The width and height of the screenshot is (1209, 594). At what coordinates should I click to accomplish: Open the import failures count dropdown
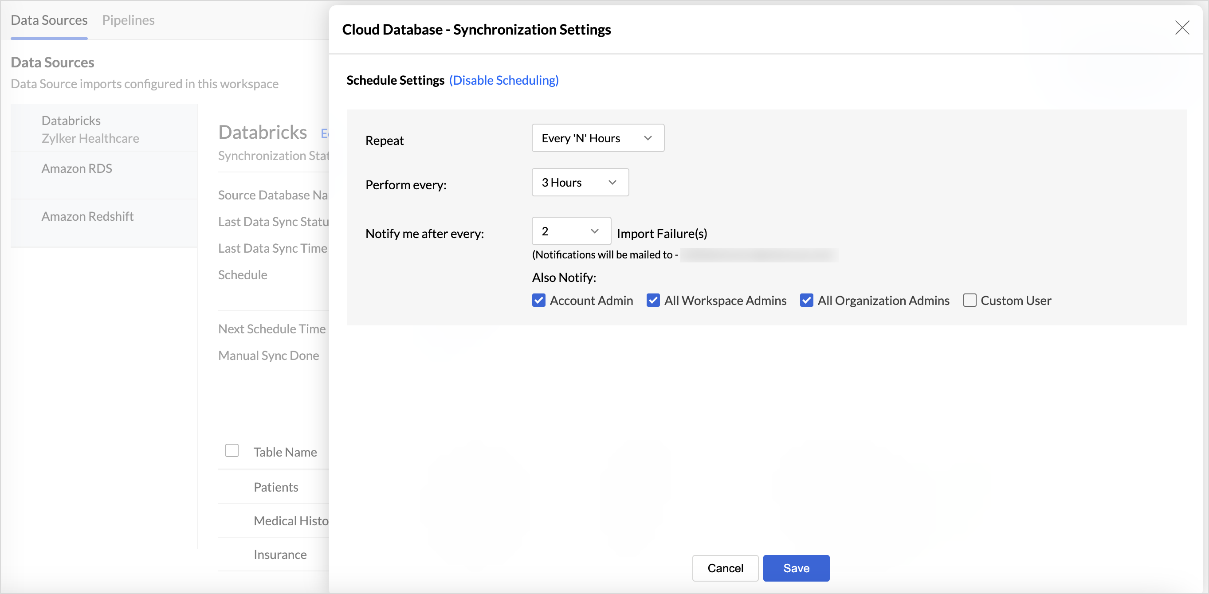(571, 231)
